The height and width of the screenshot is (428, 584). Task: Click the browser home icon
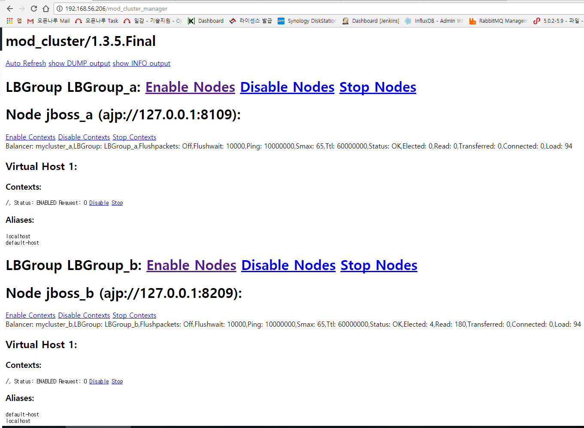tap(46, 8)
